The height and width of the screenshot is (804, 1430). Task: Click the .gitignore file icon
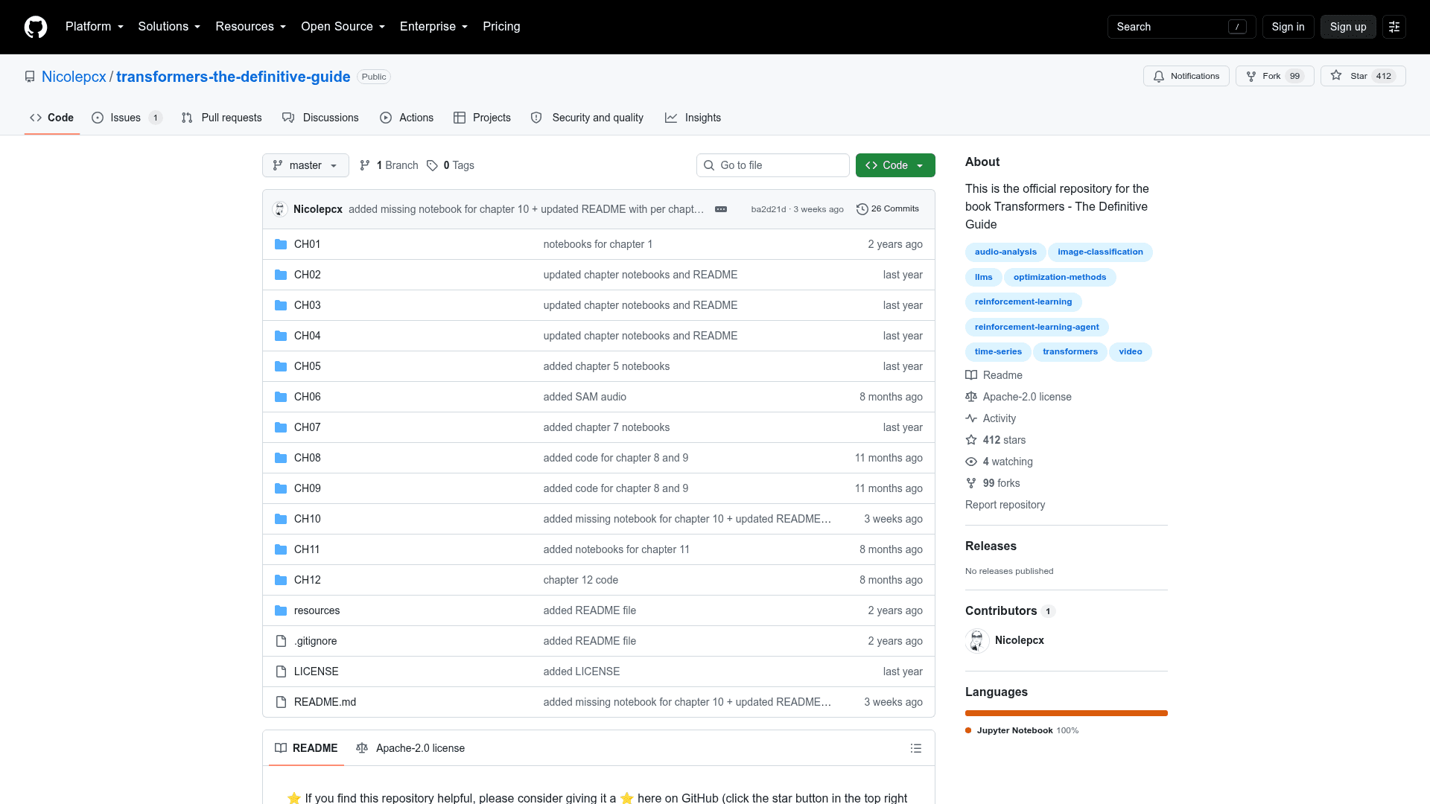point(281,641)
